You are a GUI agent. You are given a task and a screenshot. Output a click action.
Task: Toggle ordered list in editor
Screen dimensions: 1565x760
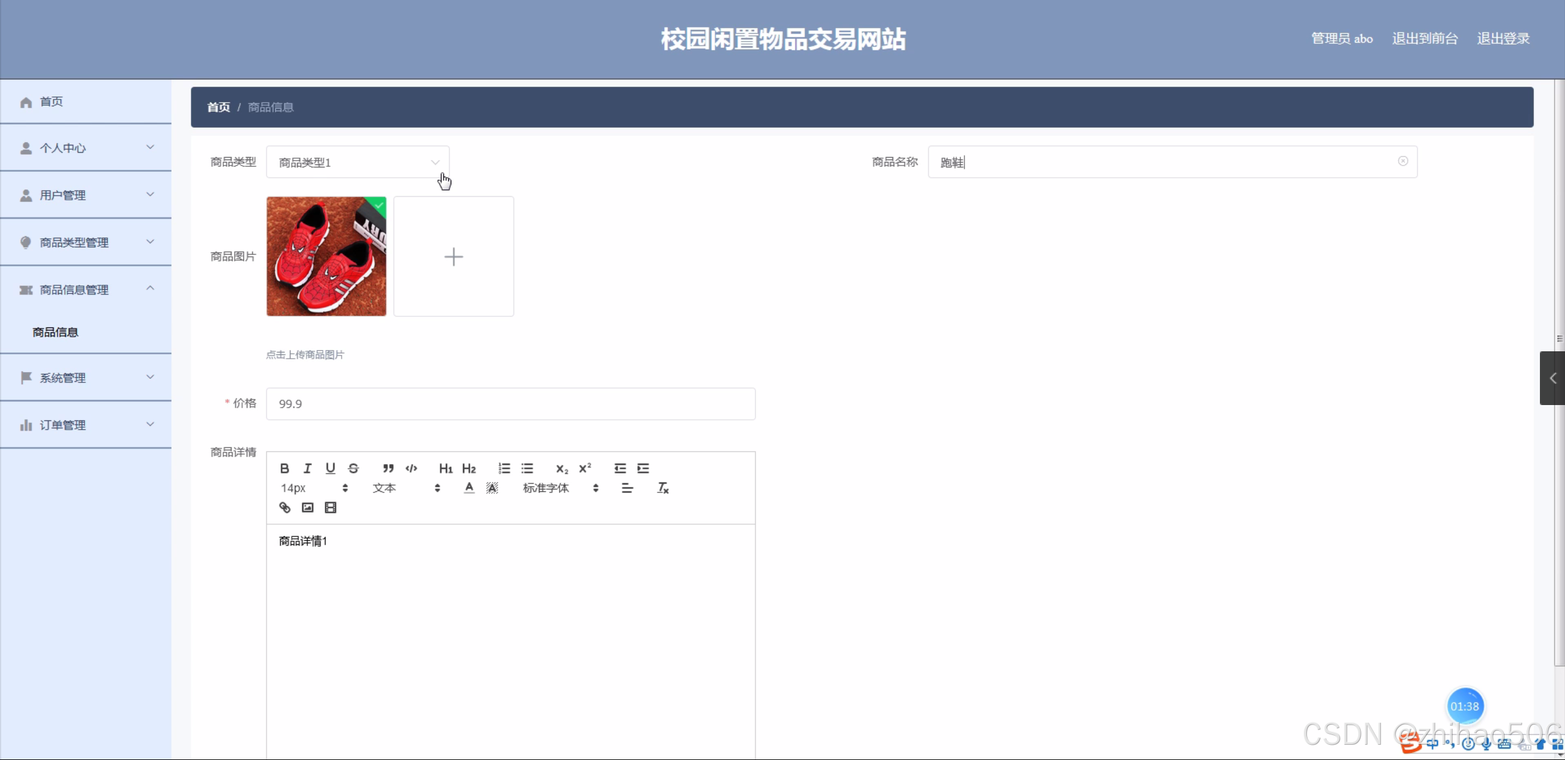pos(504,469)
